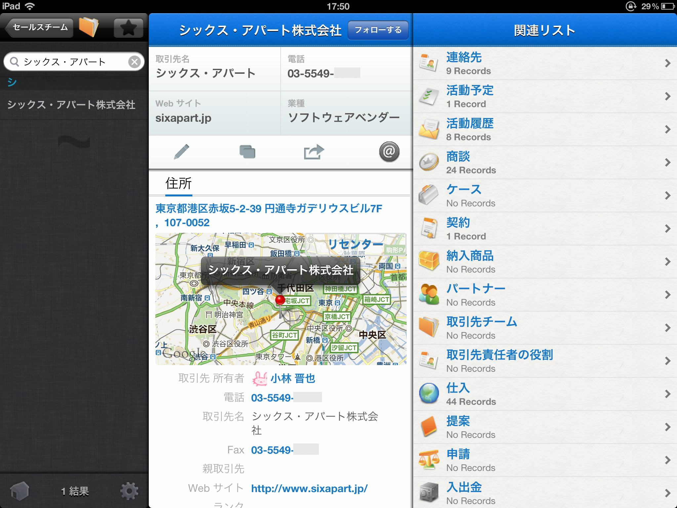
Task: Open 申請 related list
Action: 545,460
